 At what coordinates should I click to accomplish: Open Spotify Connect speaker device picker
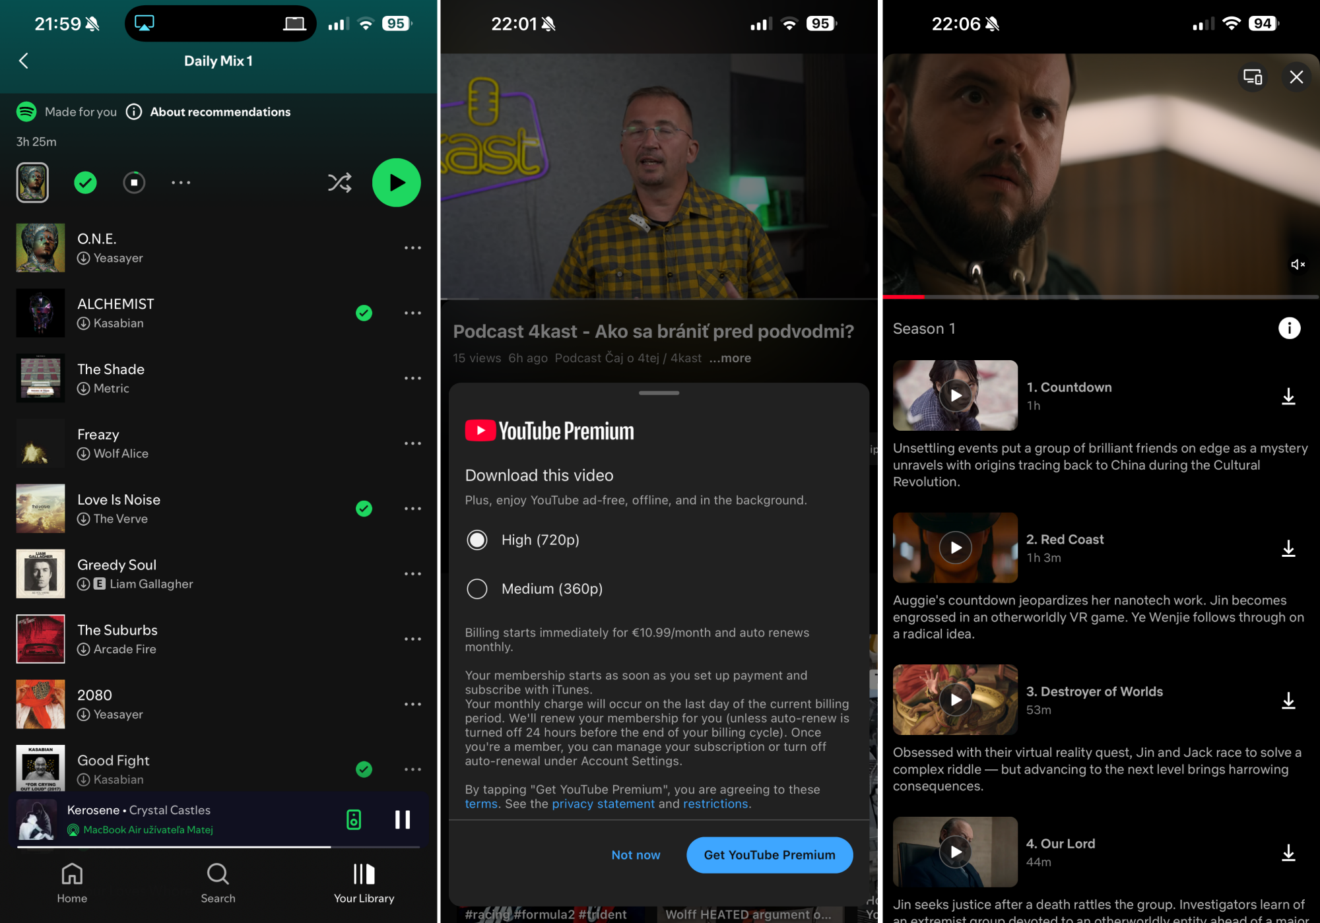pyautogui.click(x=354, y=819)
